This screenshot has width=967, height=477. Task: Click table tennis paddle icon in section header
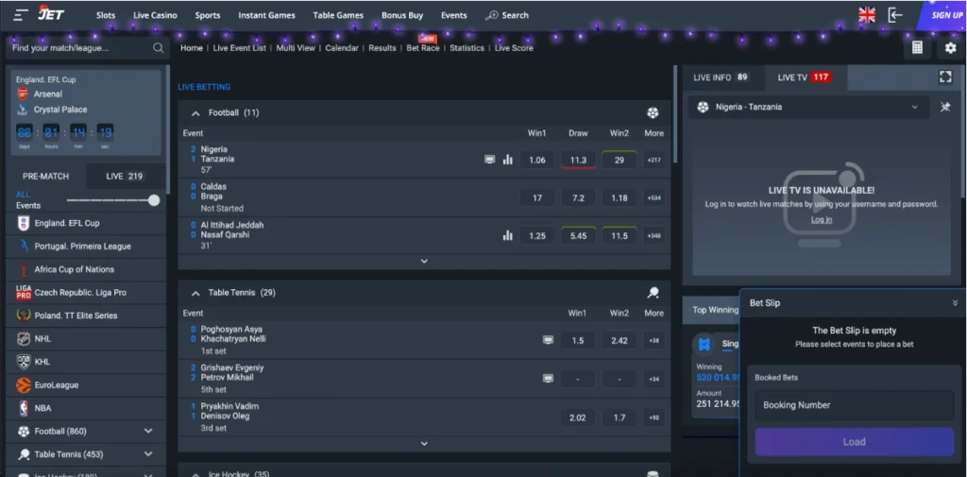coord(653,293)
